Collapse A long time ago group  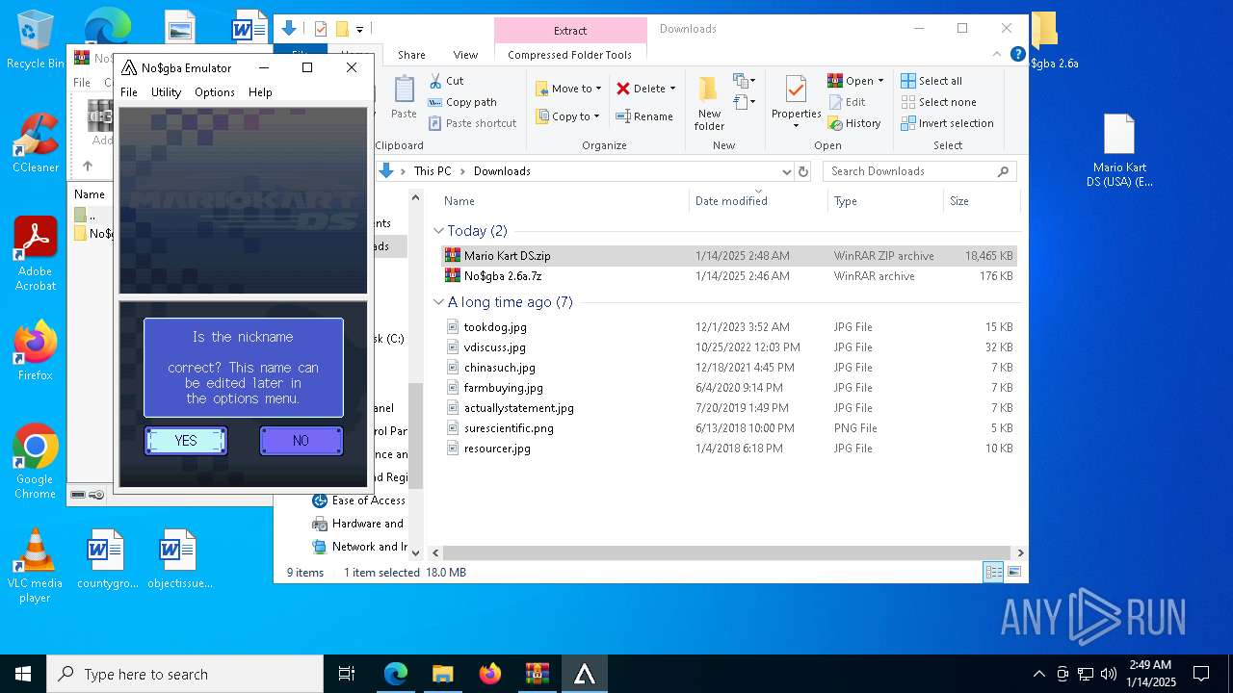tap(438, 302)
